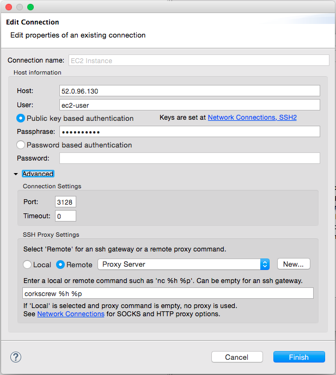Close the Edit Connection dialog window
The width and height of the screenshot is (336, 375).
coord(9,7)
